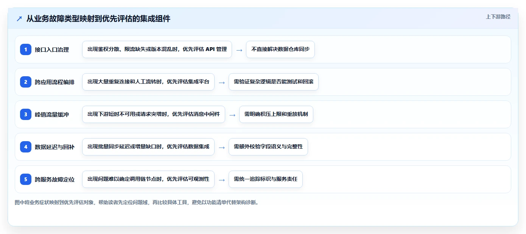Click the 需明确积压上限和重放机制 box

[x=276, y=114]
